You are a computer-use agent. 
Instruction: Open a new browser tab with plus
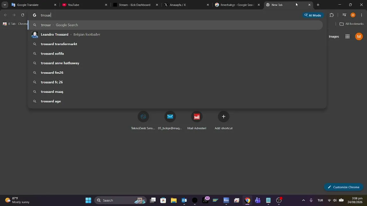318,5
